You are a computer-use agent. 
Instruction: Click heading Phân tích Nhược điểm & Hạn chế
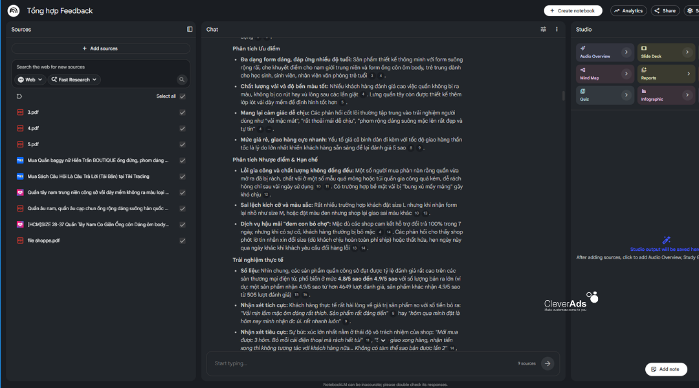(x=274, y=160)
